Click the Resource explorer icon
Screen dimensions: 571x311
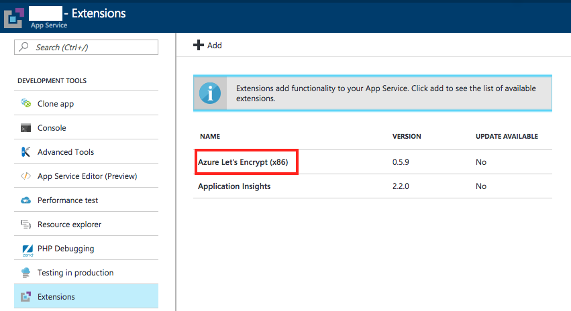coord(26,224)
